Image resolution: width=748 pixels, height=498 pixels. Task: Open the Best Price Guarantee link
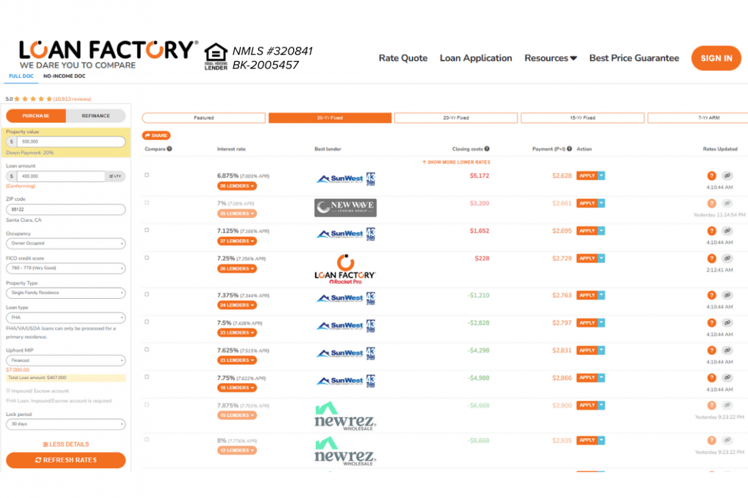click(634, 58)
